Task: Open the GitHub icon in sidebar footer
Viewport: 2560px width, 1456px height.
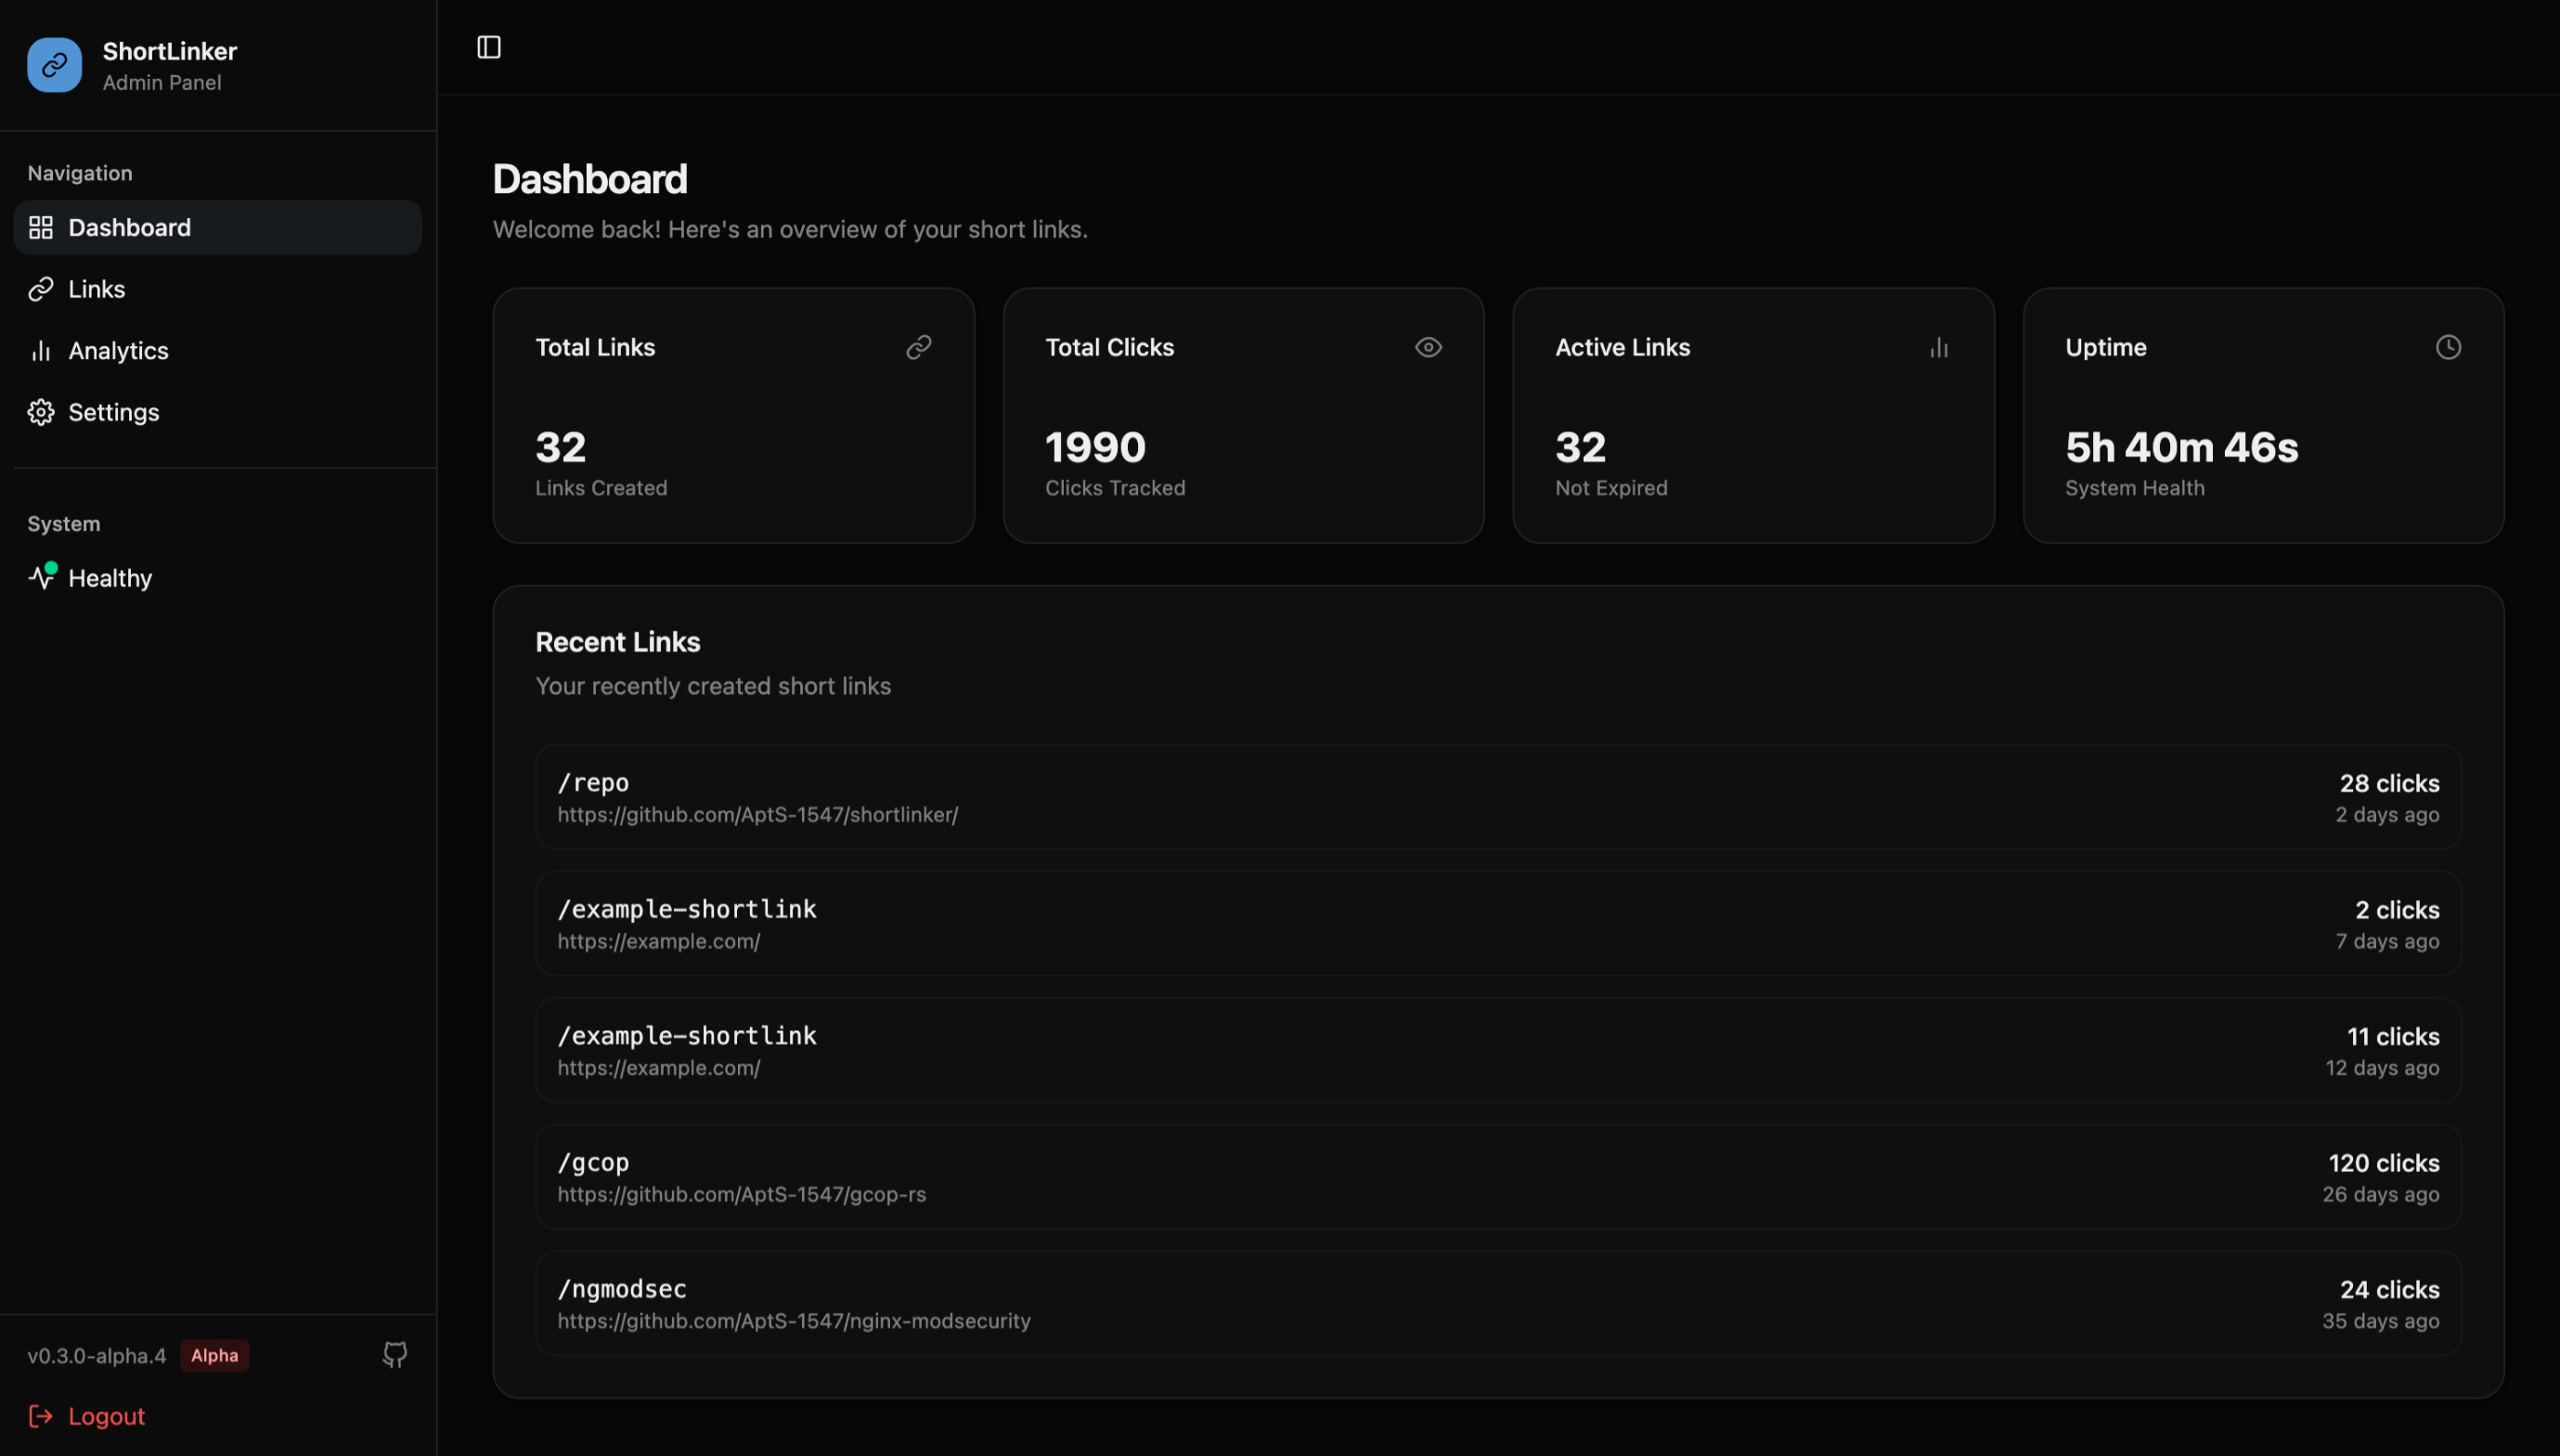Action: pos(395,1355)
